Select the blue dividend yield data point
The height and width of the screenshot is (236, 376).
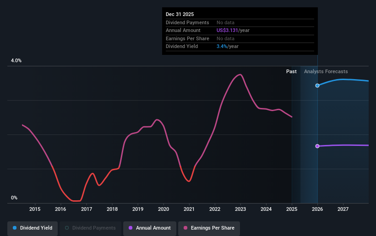[x=317, y=86]
